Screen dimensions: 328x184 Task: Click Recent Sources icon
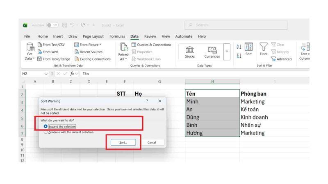point(77,52)
